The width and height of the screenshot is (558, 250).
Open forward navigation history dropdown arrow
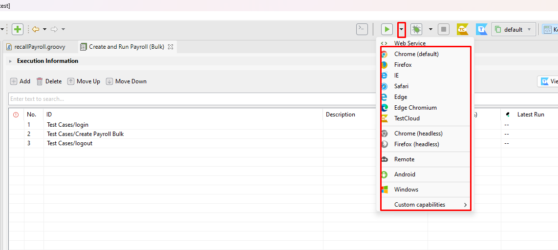tap(64, 29)
